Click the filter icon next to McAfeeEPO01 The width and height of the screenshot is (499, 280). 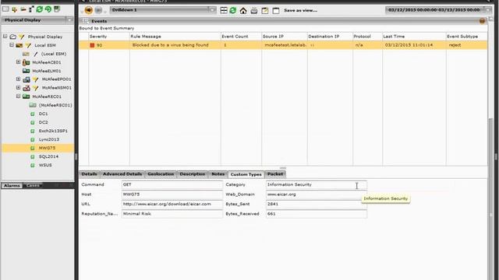(x=35, y=79)
